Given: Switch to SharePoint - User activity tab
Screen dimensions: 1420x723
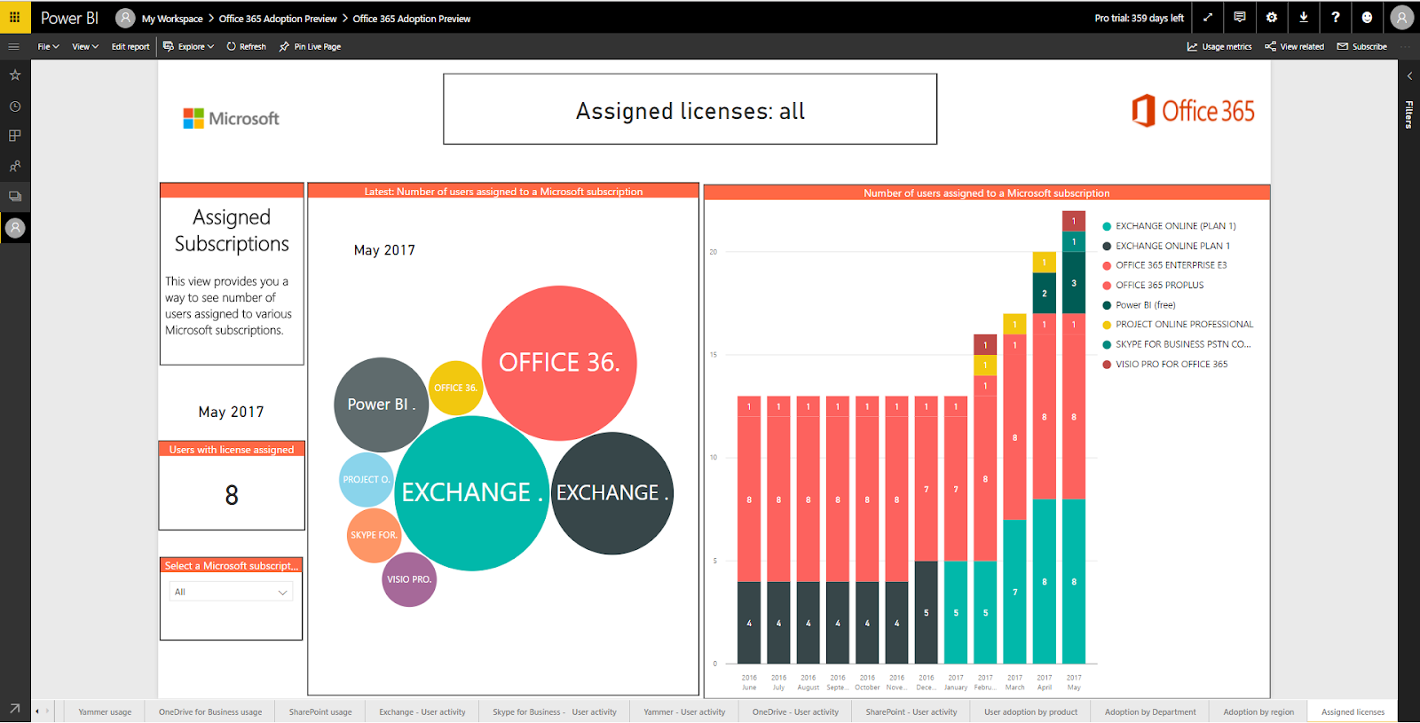Looking at the screenshot, I should [x=911, y=711].
